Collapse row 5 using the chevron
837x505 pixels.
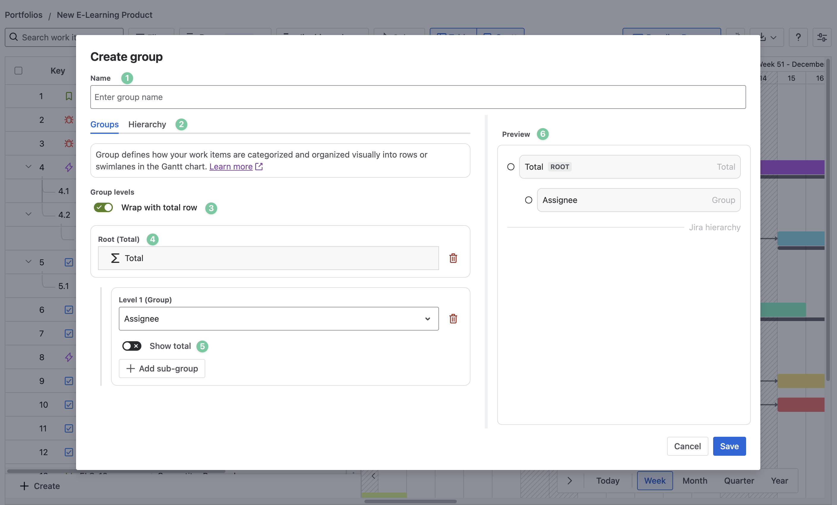point(29,262)
